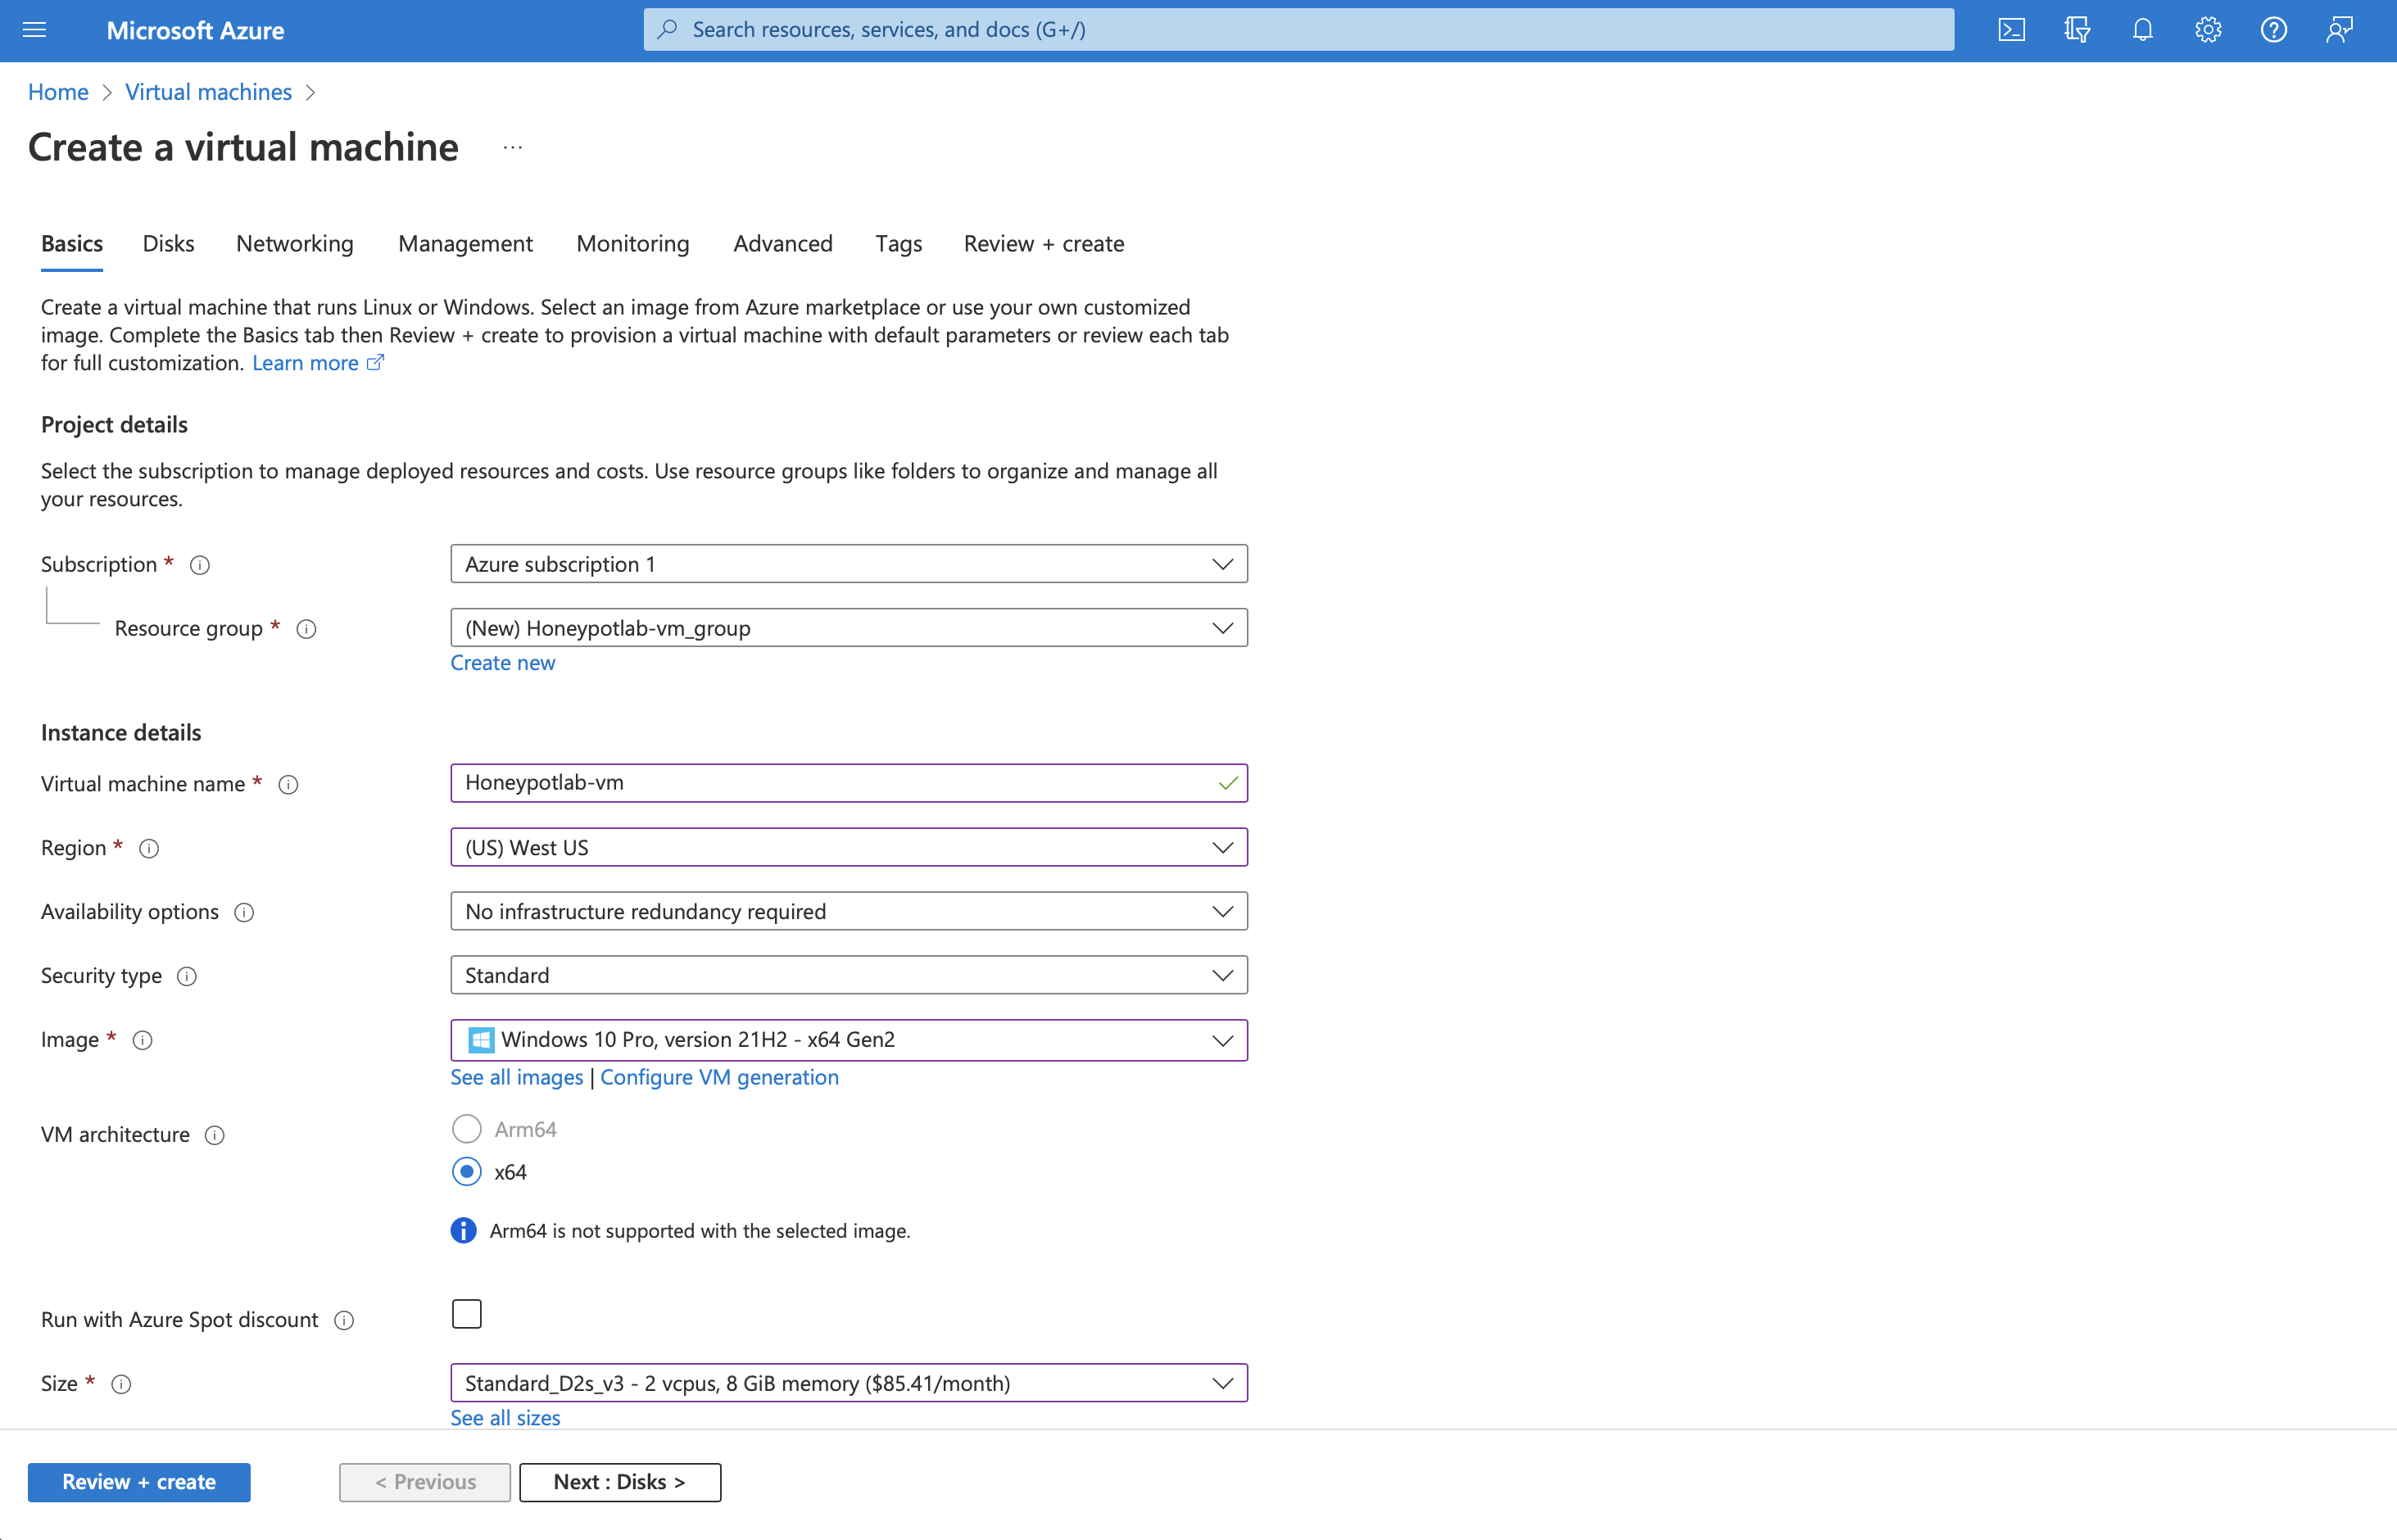Follow the Virtual machines breadcrumb link
This screenshot has height=1540, width=2397.
pyautogui.click(x=208, y=92)
